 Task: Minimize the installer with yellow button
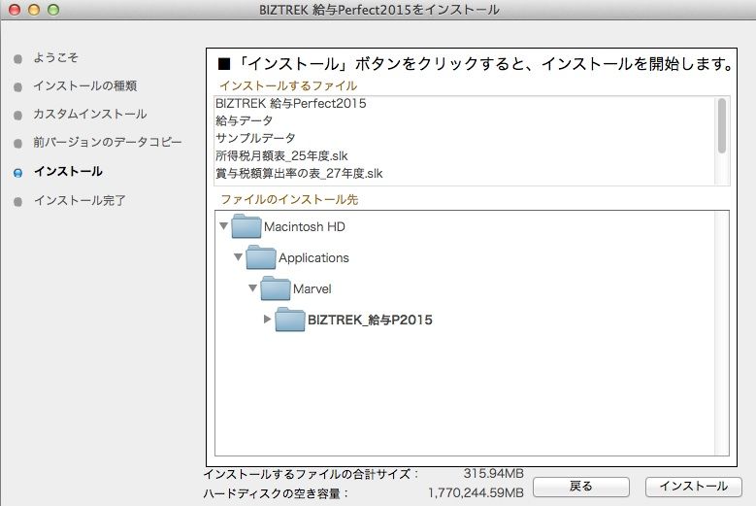[34, 10]
